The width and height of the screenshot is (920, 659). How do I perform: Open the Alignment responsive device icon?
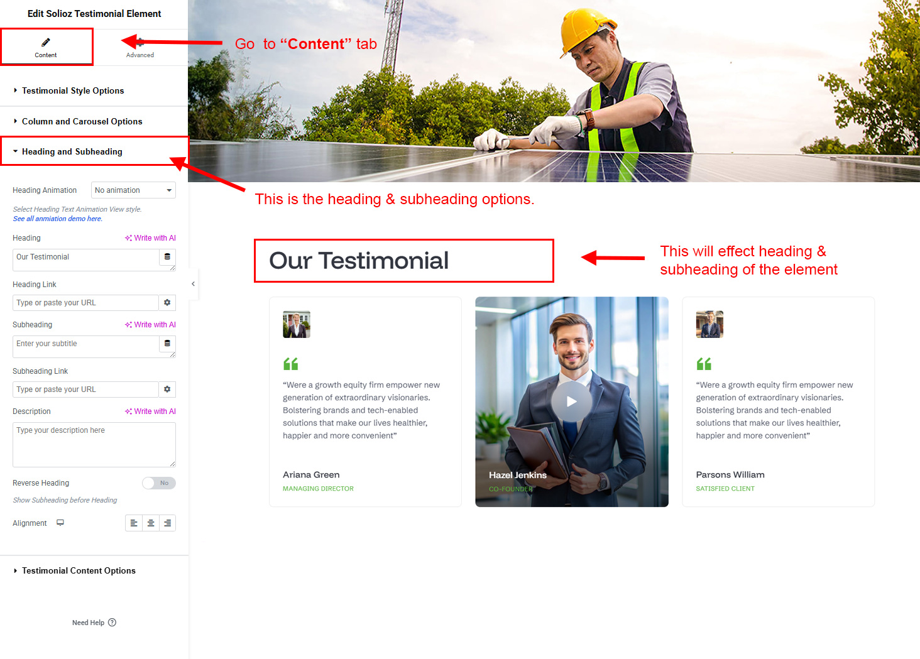pyautogui.click(x=60, y=523)
